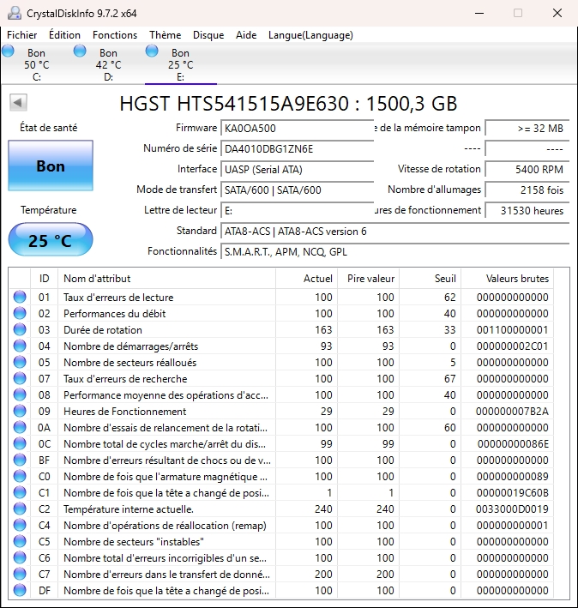
Task: Click the previous disk arrow button
Action: click(x=16, y=103)
